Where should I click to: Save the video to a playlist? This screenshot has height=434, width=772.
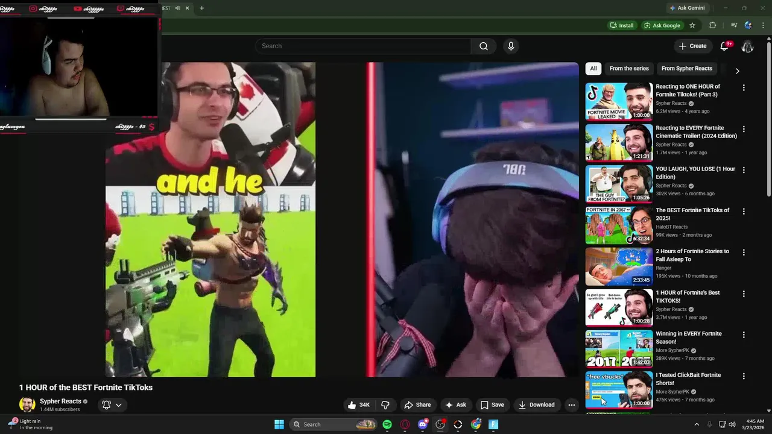[x=492, y=405]
